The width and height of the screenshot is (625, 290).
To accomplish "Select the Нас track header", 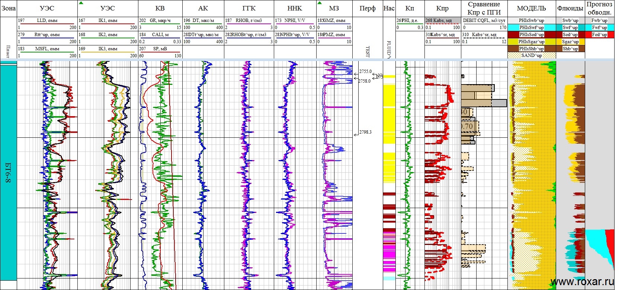I will coord(389,8).
